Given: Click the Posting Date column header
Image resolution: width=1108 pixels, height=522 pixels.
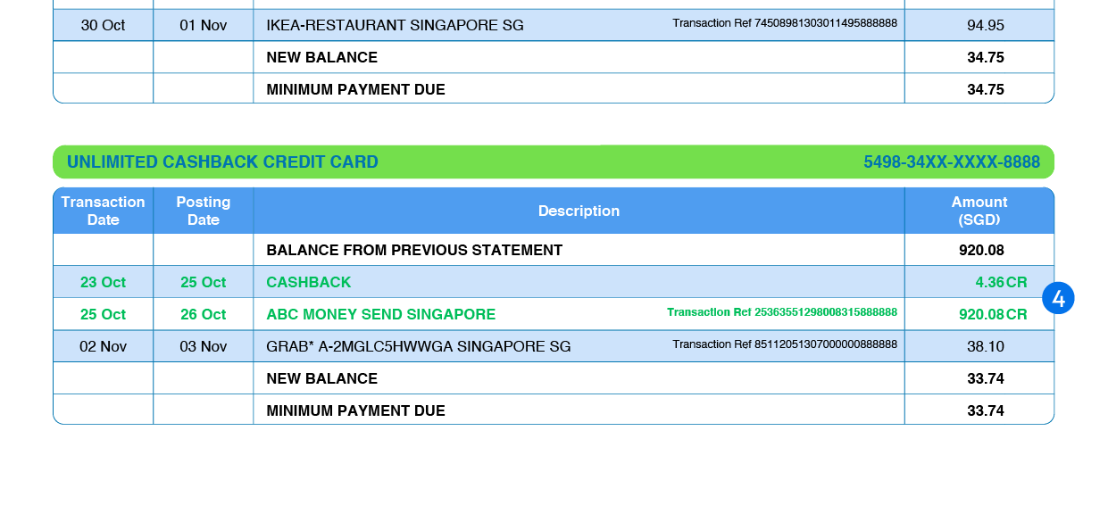Looking at the screenshot, I should [x=203, y=211].
